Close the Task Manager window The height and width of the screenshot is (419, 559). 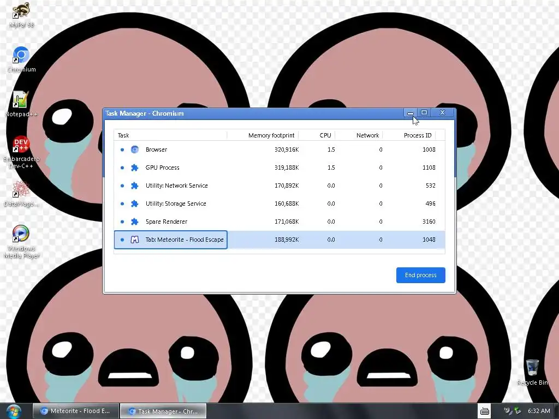pos(442,112)
